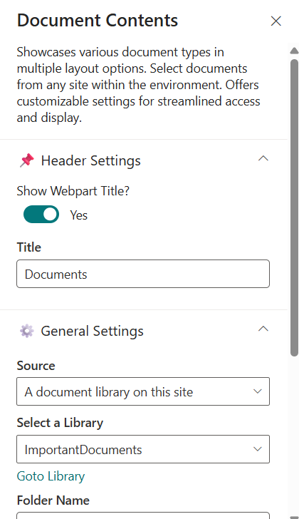Click the arrow beside ImportantDocuments
The height and width of the screenshot is (519, 299).
click(258, 449)
